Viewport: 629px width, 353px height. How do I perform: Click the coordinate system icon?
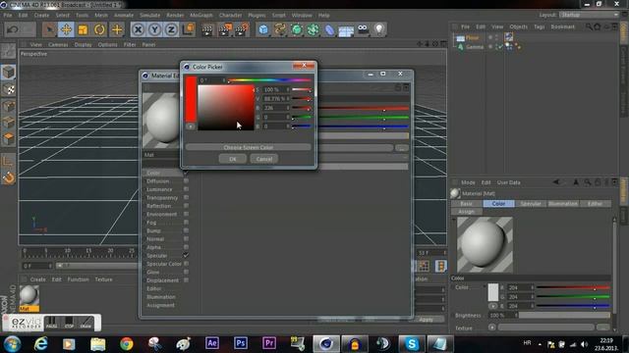[188, 29]
